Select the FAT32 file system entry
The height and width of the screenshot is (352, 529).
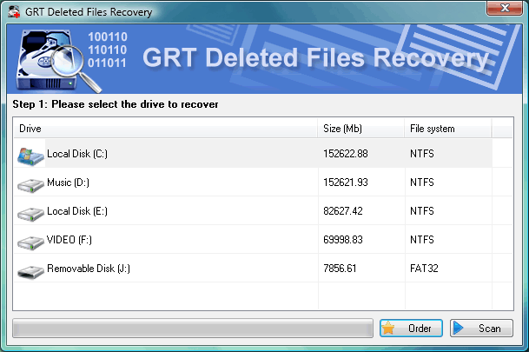(424, 269)
